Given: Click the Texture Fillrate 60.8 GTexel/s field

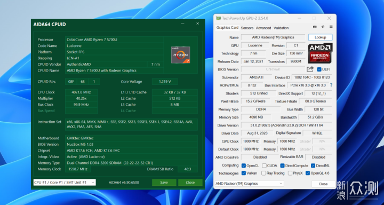Looking at the screenshot, I should coord(315,101).
